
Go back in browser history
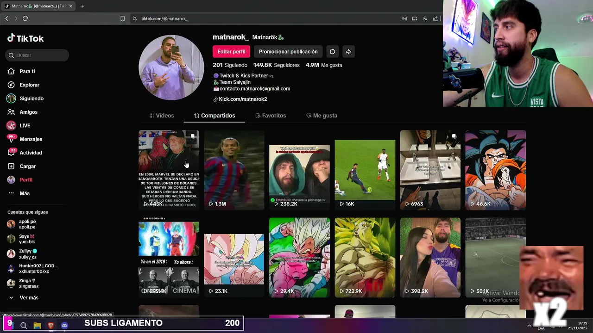[x=6, y=18]
